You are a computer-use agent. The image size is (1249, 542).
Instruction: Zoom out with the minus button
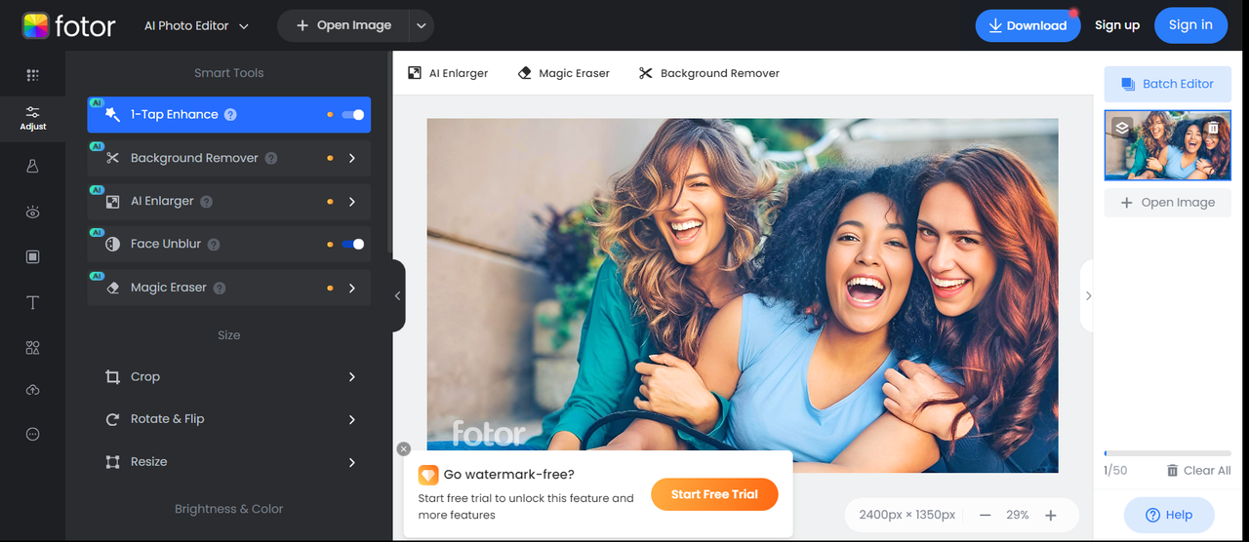986,515
